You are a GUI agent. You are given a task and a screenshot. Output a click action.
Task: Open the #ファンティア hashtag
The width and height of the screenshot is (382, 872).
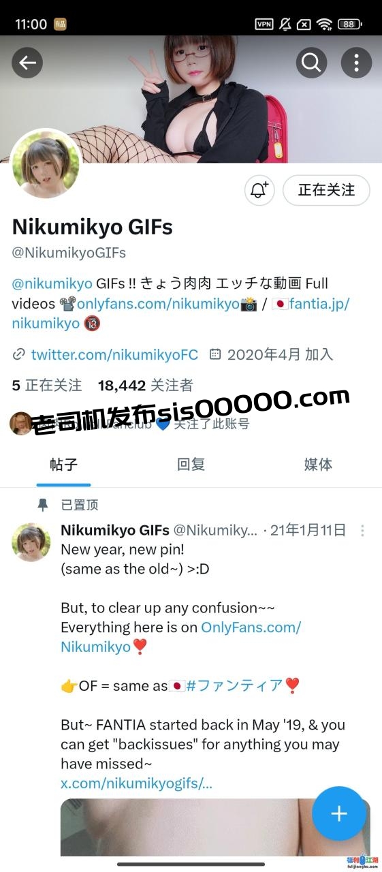click(x=234, y=686)
